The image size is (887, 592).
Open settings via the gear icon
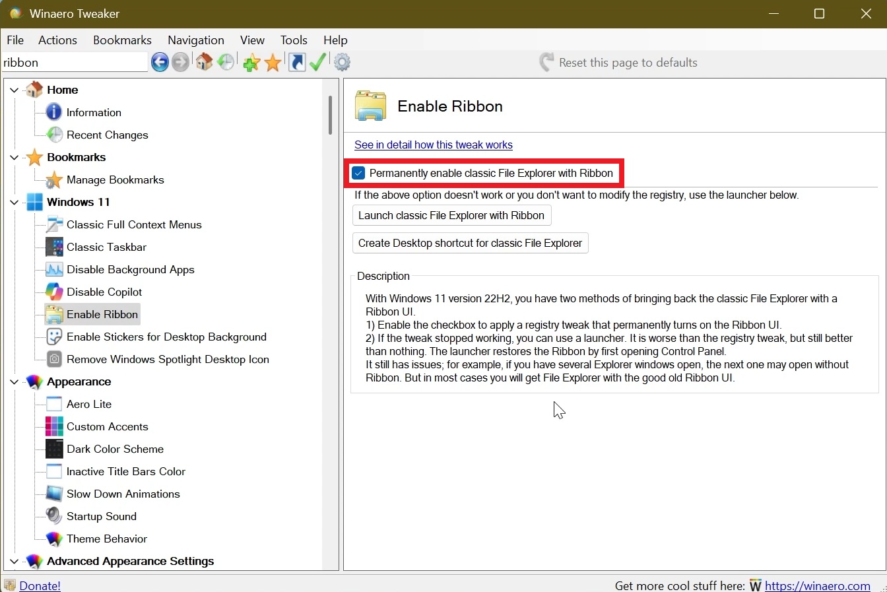click(x=342, y=62)
